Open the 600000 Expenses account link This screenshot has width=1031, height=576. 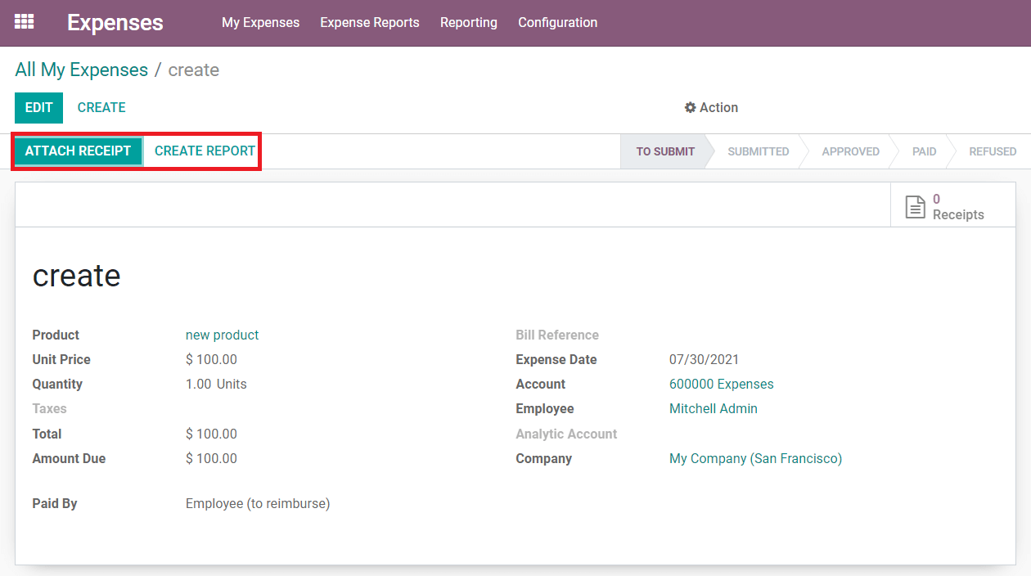coord(721,385)
